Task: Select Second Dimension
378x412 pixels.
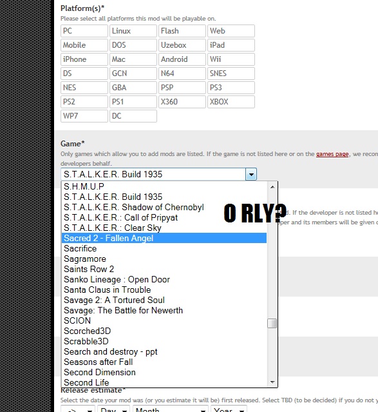Action: (x=164, y=372)
